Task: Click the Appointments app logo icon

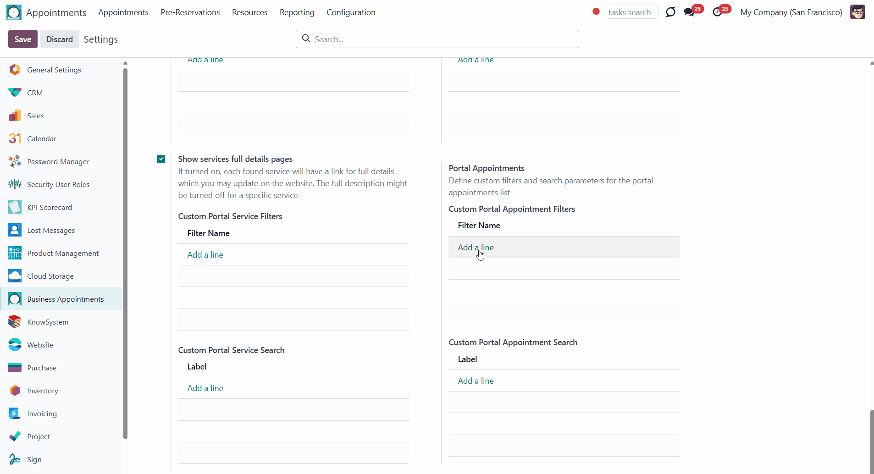Action: tap(14, 12)
